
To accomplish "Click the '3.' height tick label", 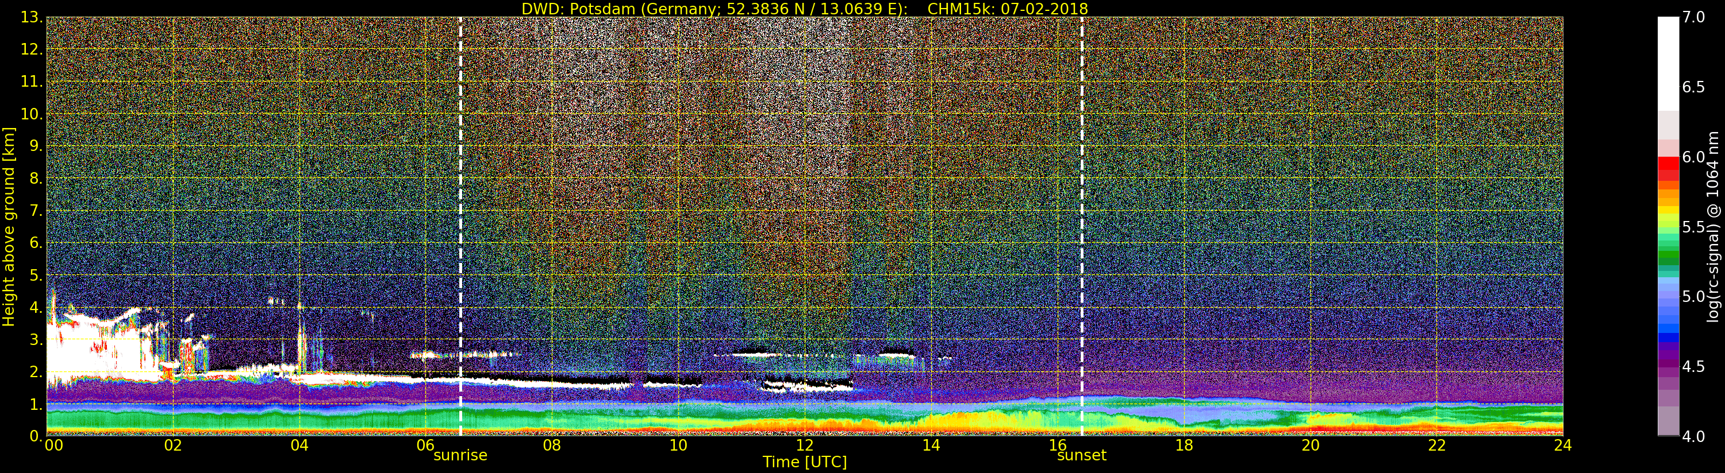I will [x=36, y=339].
